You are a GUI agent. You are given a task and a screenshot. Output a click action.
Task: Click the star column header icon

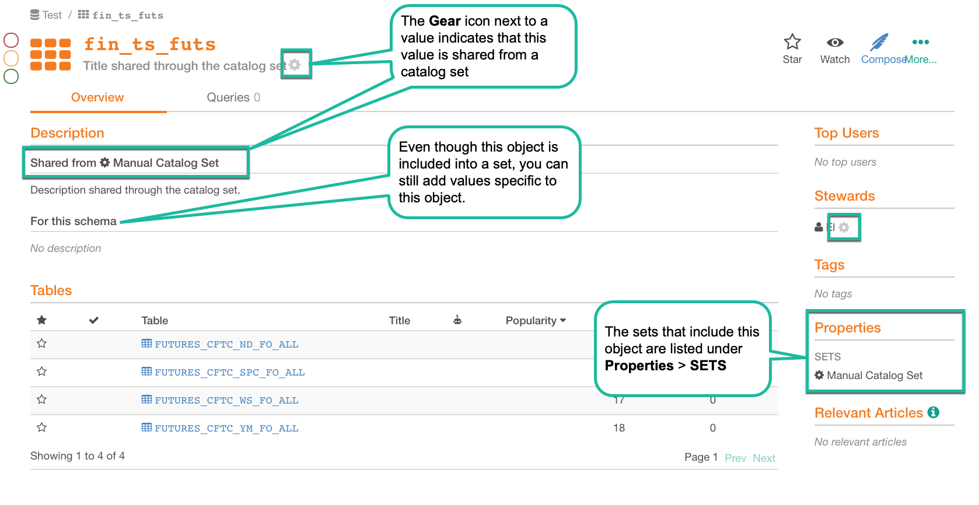point(41,320)
